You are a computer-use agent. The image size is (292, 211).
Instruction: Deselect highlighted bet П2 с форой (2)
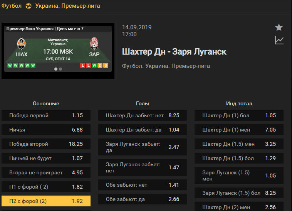(x=46, y=201)
